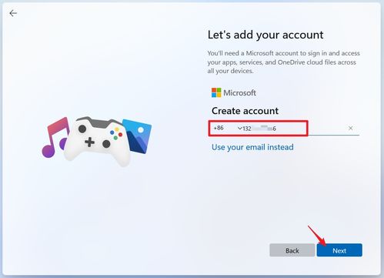
Task: Click the controller's black D-pad cross
Action: (89, 142)
